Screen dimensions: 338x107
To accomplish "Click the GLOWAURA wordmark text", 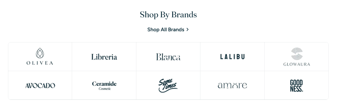I will tap(297, 64).
